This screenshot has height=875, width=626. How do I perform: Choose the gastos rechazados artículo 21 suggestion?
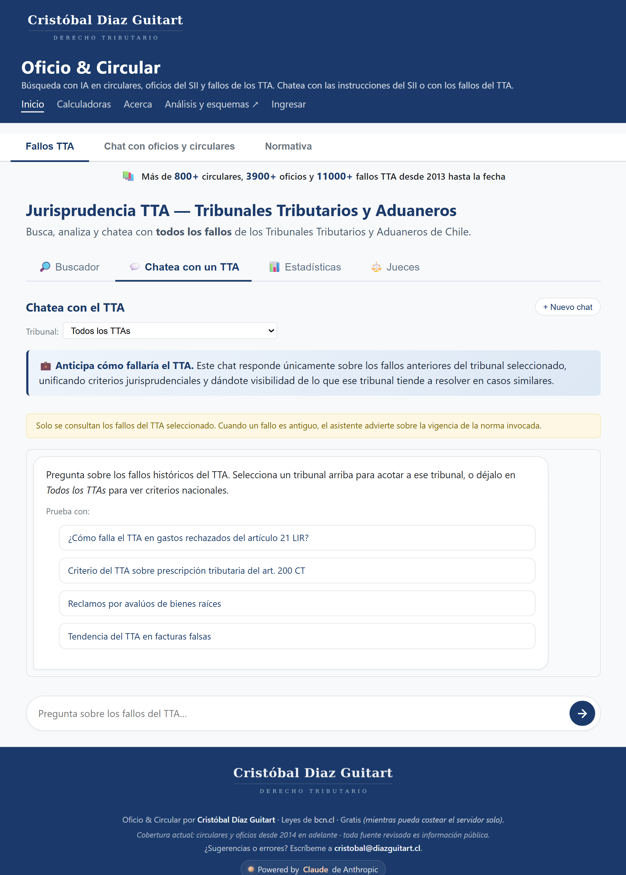pyautogui.click(x=297, y=538)
